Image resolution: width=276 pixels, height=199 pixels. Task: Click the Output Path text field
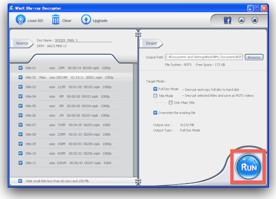(x=204, y=57)
